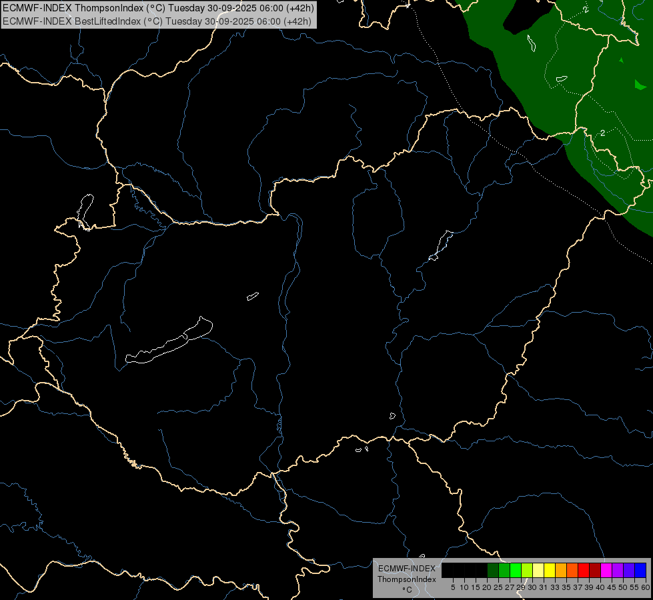Click the ThompsonIndex label in legend
653x600 pixels.
click(407, 579)
